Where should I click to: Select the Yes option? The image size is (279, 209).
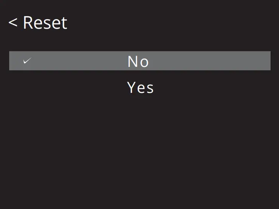tap(140, 87)
